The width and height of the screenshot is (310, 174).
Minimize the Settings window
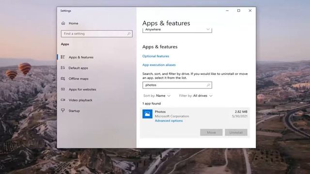[227, 11]
